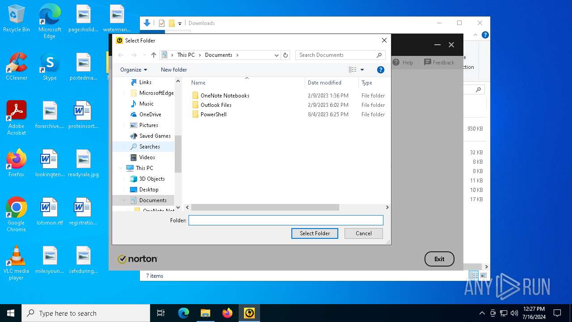Go up one level with Up arrow

154,55
